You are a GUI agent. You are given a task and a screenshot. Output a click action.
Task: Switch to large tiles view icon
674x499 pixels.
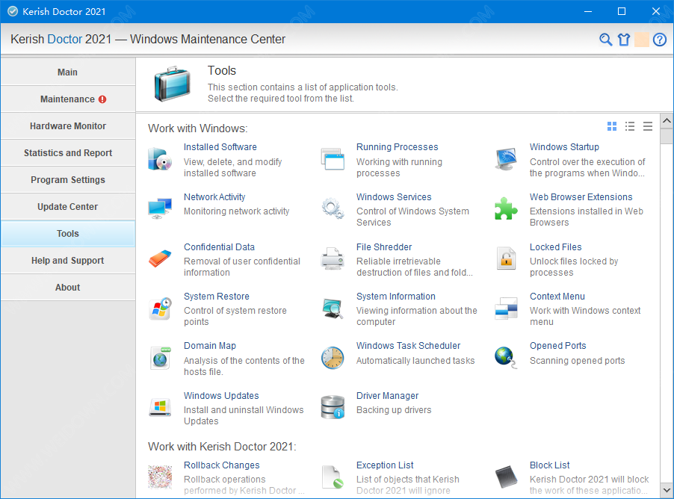pyautogui.click(x=612, y=126)
